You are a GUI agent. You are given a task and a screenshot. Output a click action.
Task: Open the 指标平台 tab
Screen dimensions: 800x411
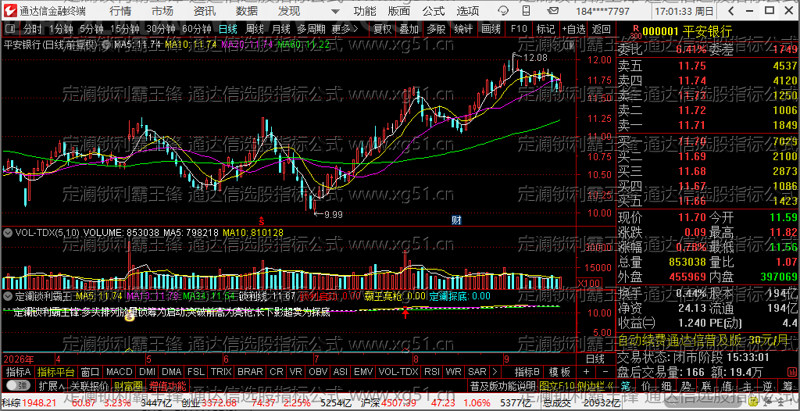click(x=56, y=371)
